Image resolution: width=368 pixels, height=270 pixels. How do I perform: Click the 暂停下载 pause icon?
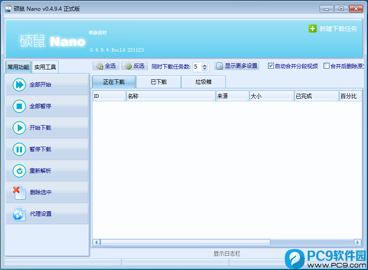(x=19, y=149)
